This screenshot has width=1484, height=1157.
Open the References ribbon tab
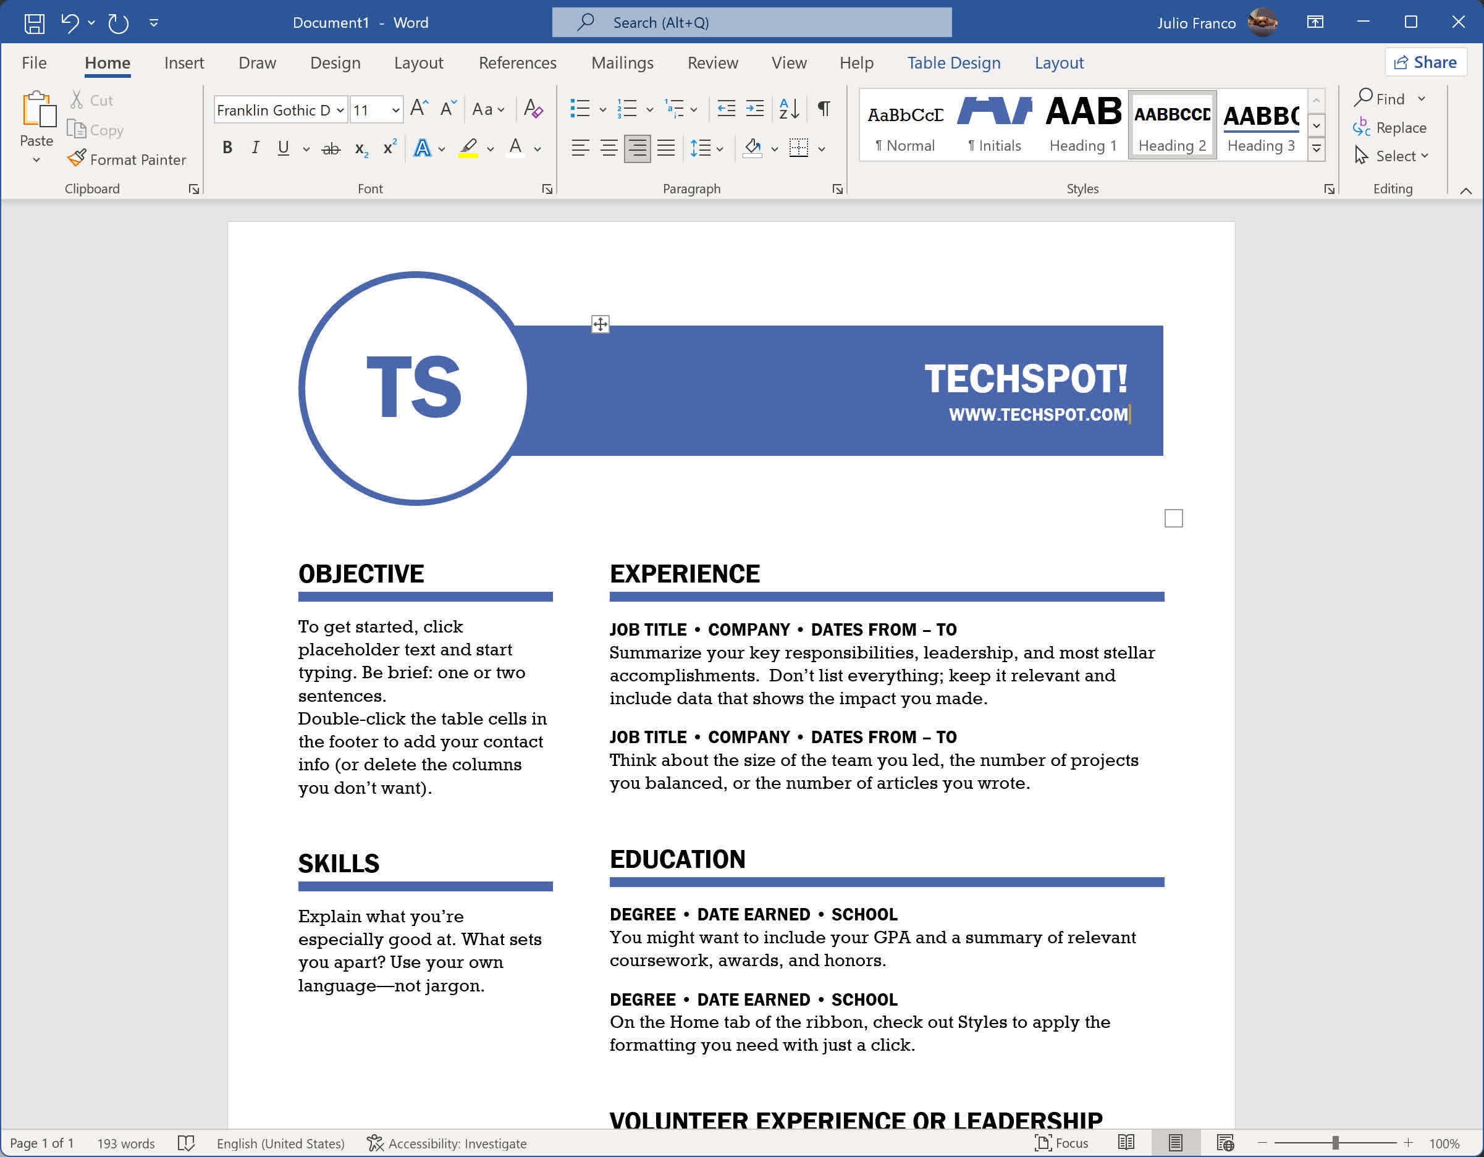click(515, 62)
